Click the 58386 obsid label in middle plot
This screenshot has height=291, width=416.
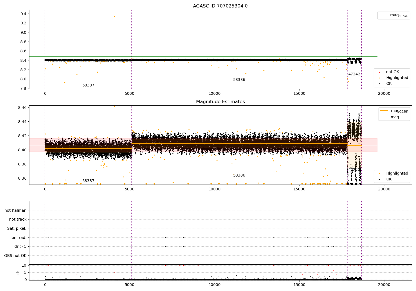tap(239, 175)
